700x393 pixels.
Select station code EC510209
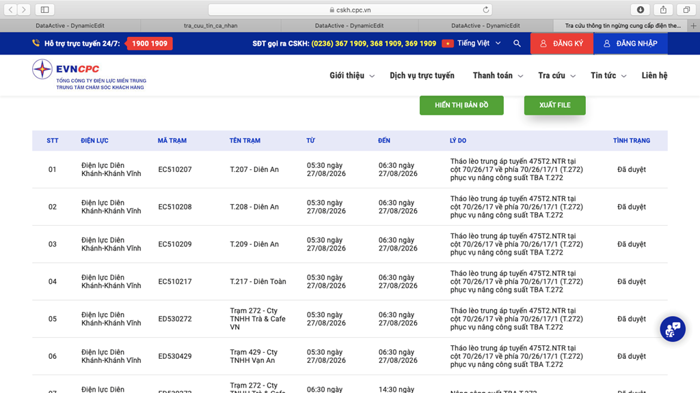click(175, 244)
